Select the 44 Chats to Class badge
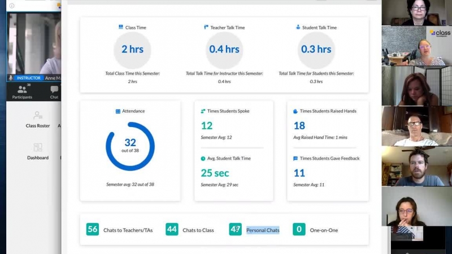Screen dimensions: 452x254 pyautogui.click(x=172, y=229)
